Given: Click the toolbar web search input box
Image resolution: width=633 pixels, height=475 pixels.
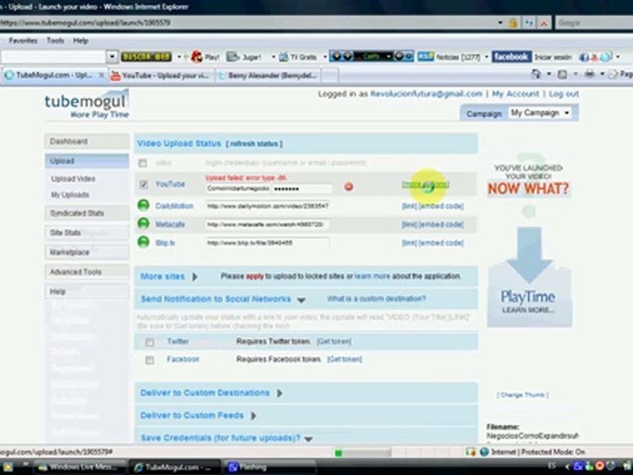Looking at the screenshot, I should pyautogui.click(x=53, y=57).
